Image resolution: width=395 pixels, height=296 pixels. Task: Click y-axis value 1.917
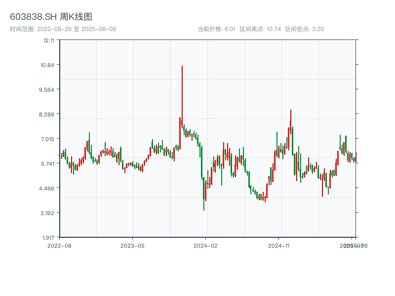coord(48,238)
